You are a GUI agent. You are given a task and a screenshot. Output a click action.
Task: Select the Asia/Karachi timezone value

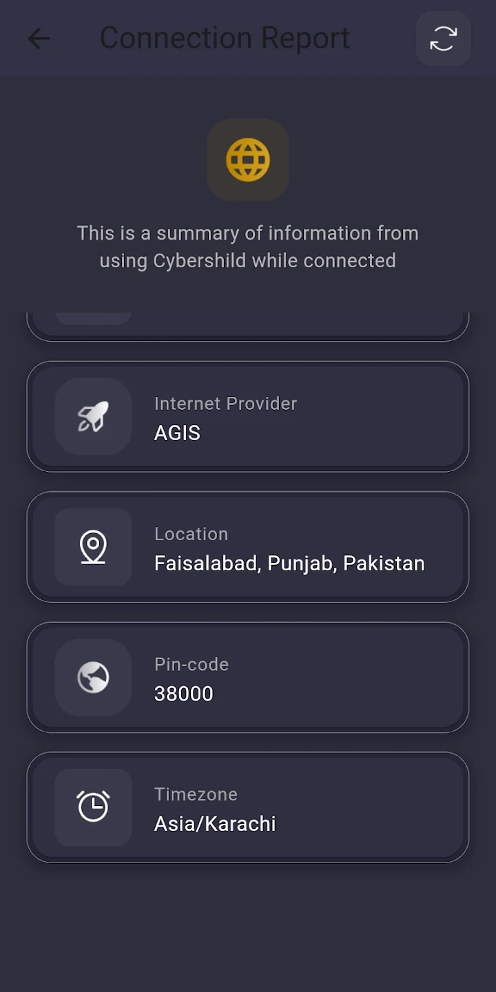tap(215, 823)
